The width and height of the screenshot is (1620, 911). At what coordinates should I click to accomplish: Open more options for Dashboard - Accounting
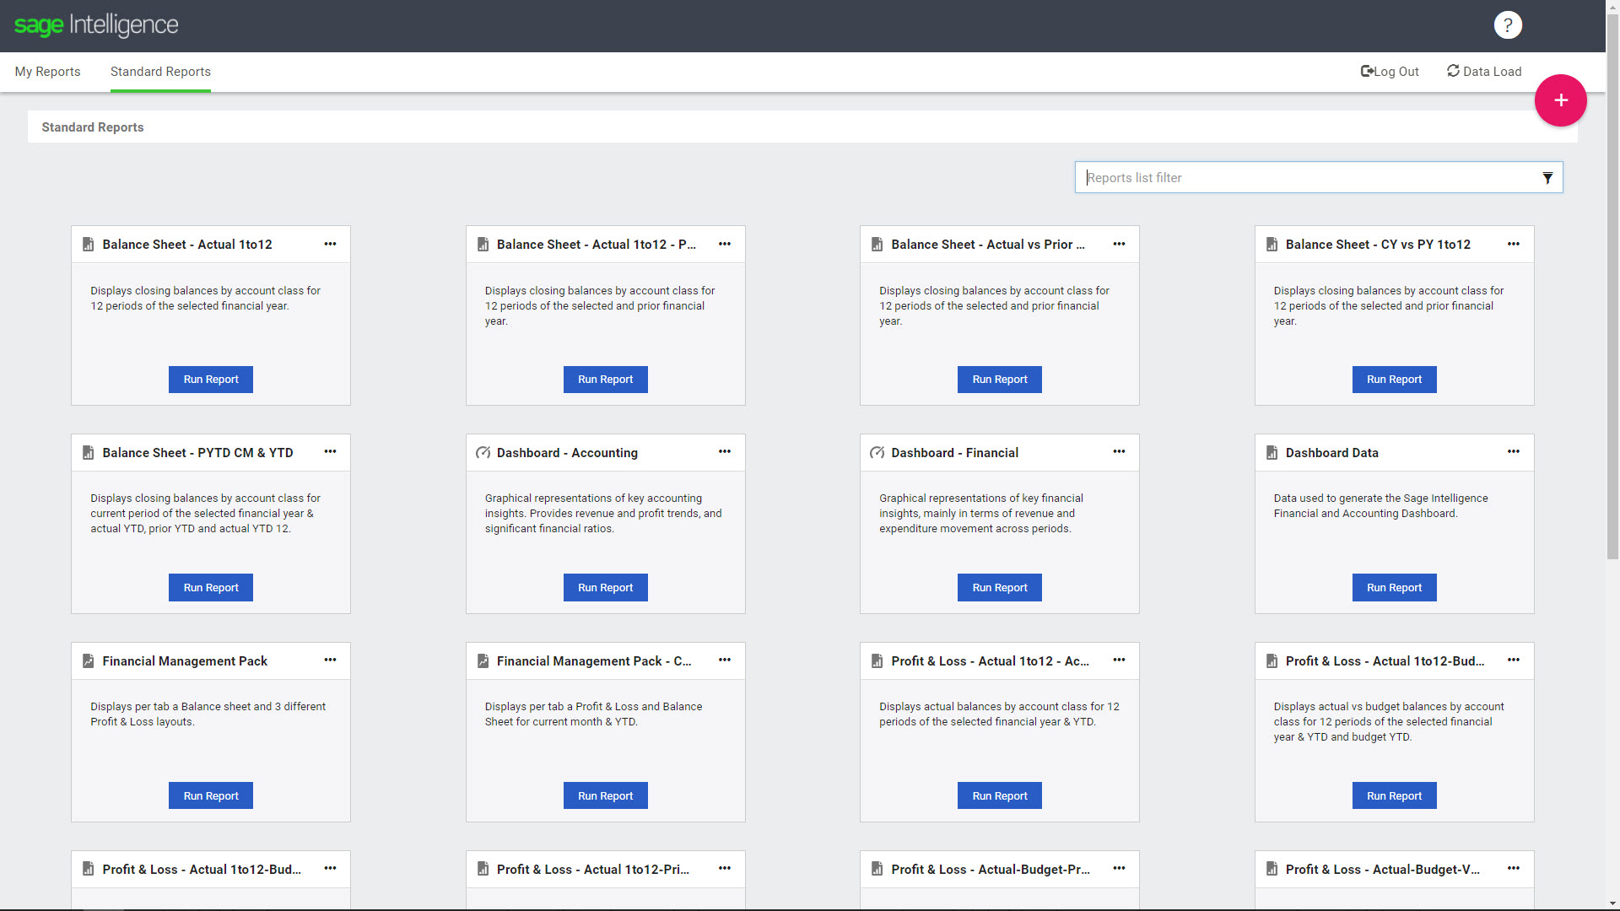pos(725,452)
